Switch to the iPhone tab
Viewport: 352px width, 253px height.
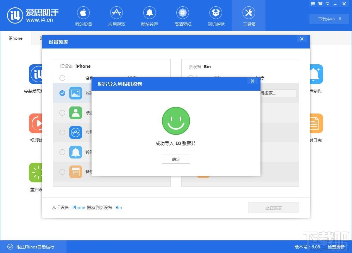point(15,38)
